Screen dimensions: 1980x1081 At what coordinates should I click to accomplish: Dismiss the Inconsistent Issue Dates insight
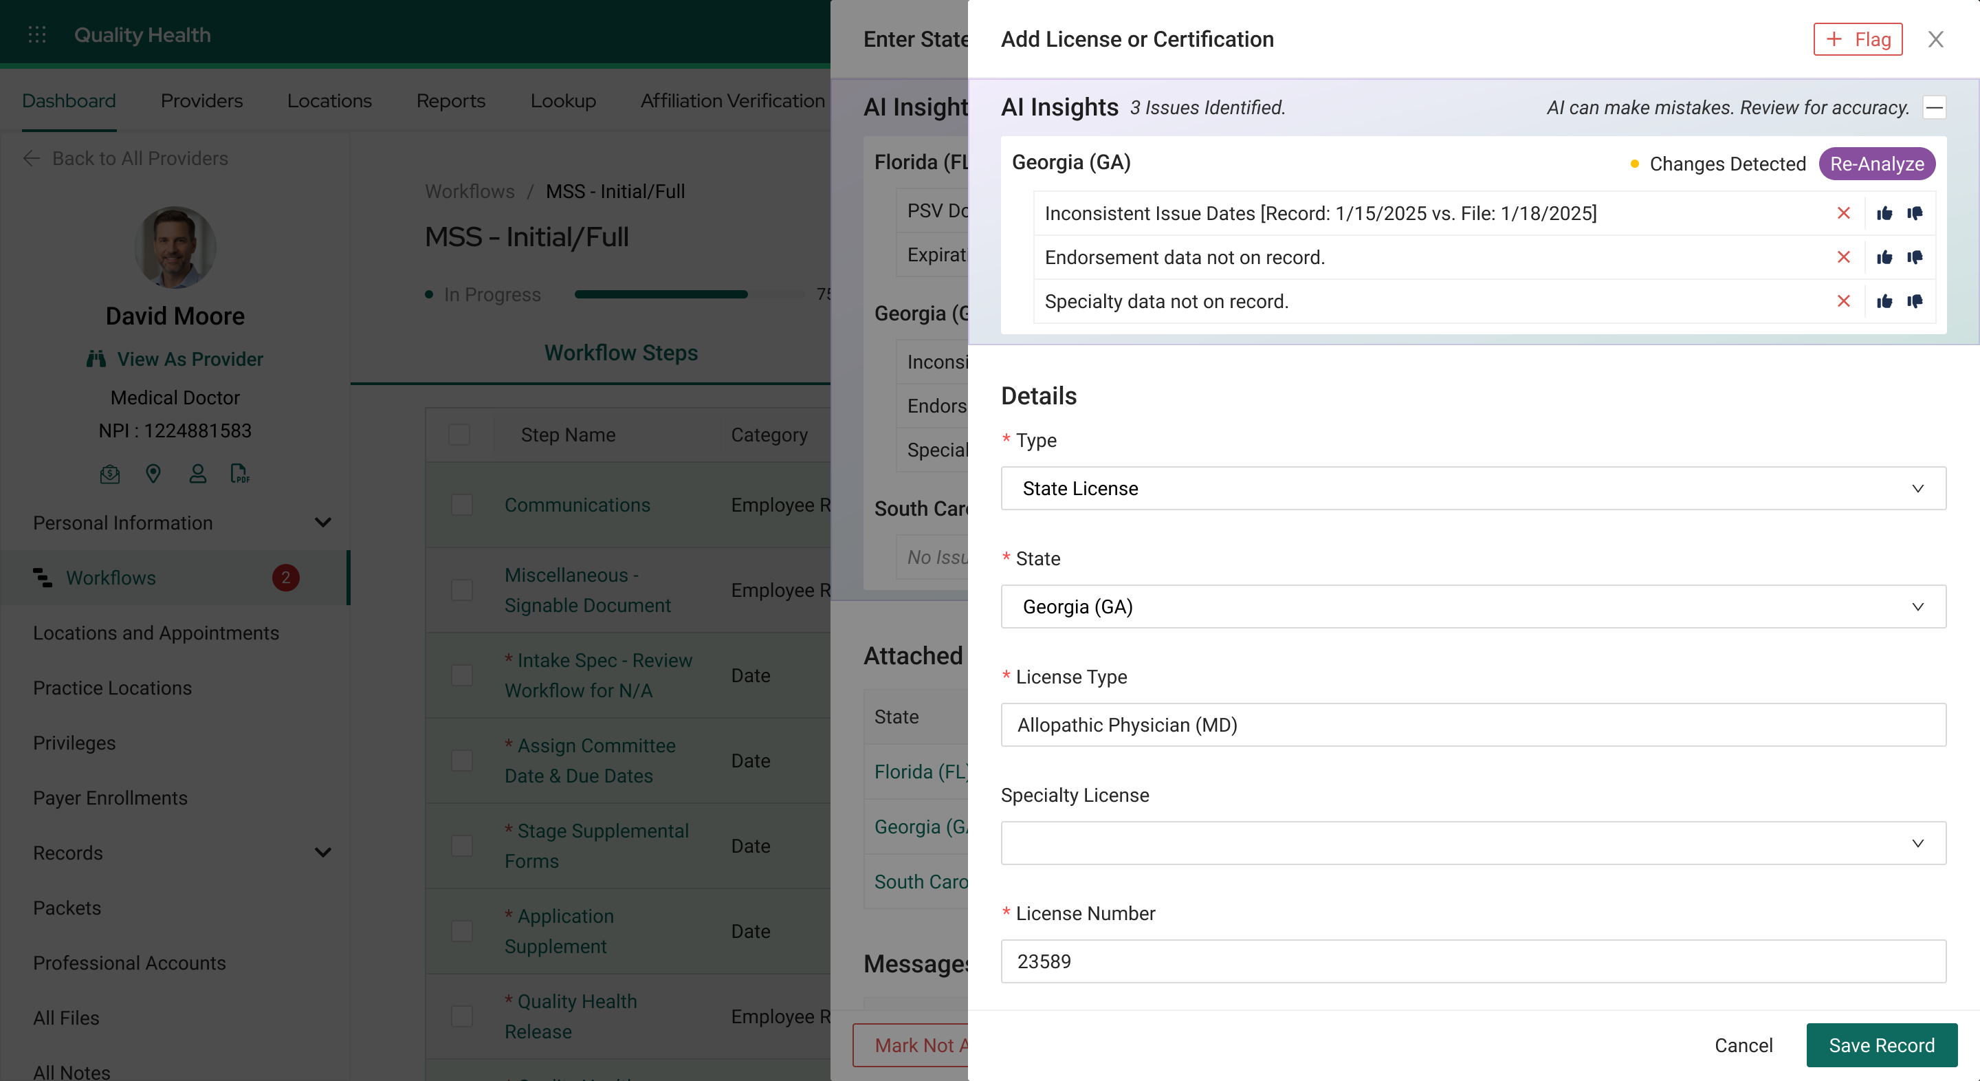1843,213
